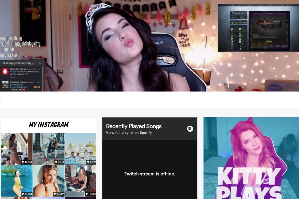
Task: Click the '#HappyBirthdayKitty' search text
Action: (18, 63)
